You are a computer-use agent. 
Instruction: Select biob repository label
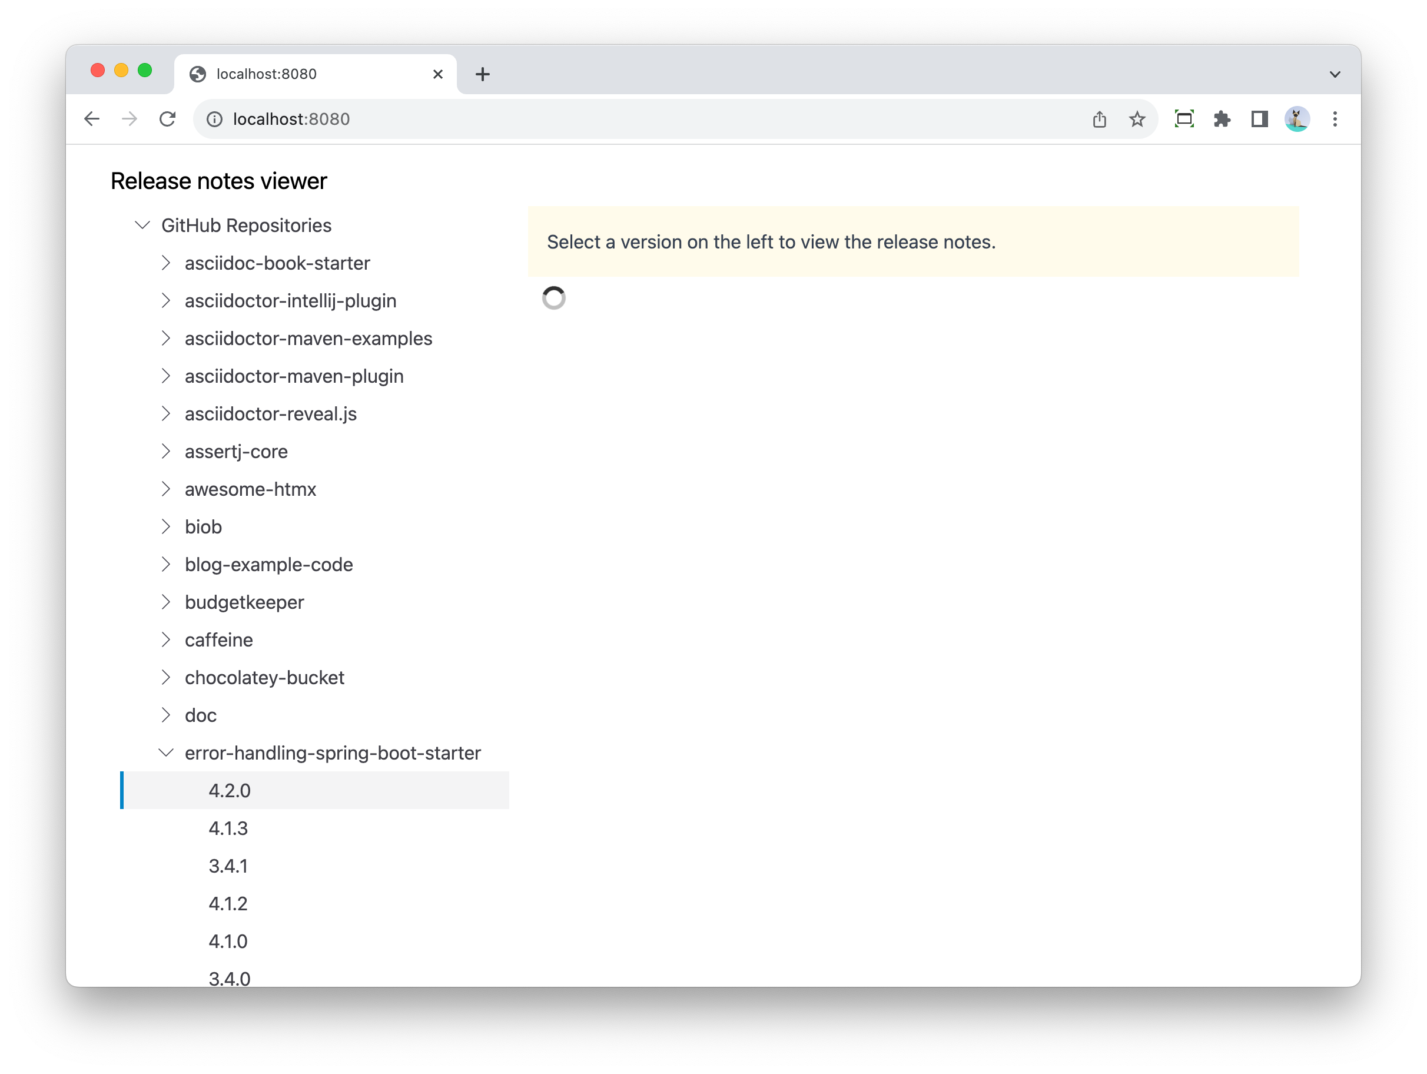point(203,526)
